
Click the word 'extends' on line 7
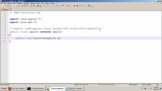point(46,32)
